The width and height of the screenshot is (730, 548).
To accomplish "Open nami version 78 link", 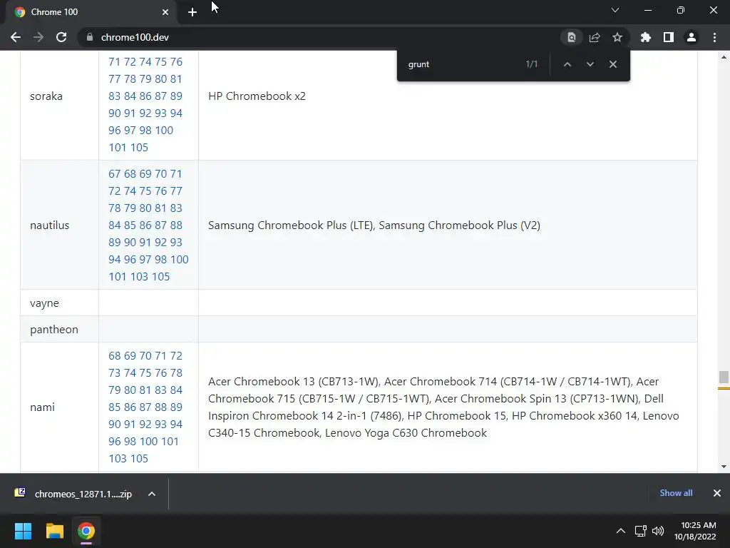I will pos(176,372).
